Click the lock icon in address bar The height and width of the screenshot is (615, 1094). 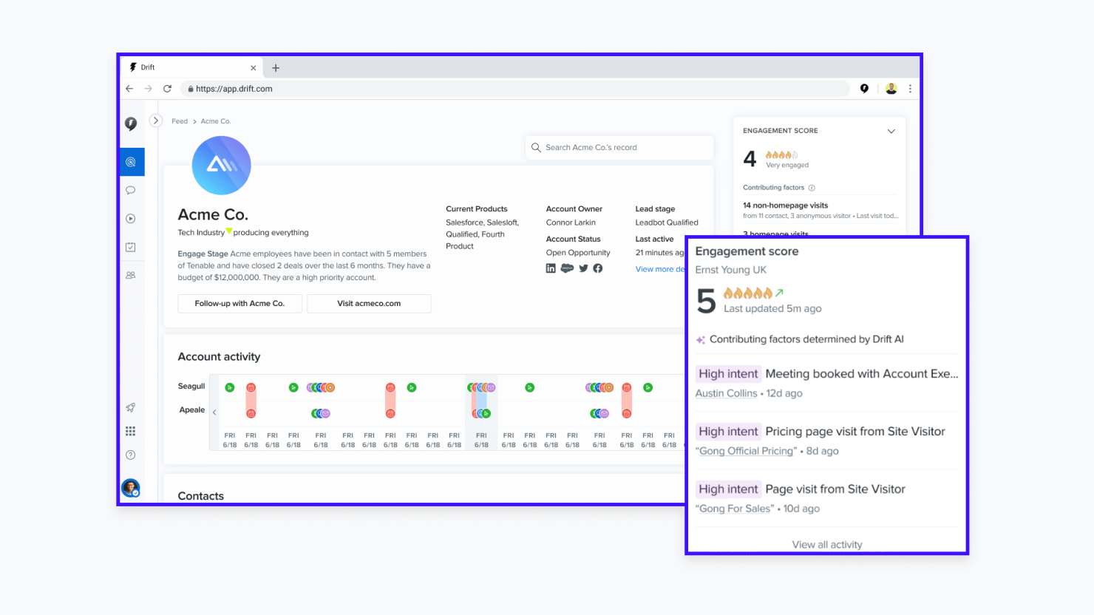tap(191, 89)
